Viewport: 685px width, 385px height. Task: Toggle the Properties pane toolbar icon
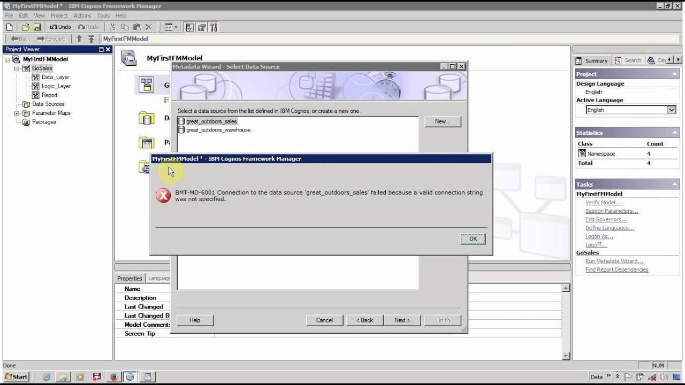coord(202,27)
